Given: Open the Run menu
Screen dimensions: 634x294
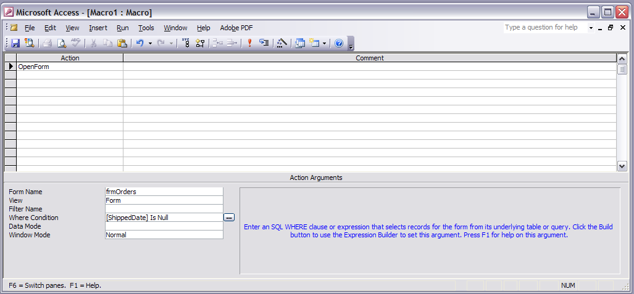Looking at the screenshot, I should point(122,28).
